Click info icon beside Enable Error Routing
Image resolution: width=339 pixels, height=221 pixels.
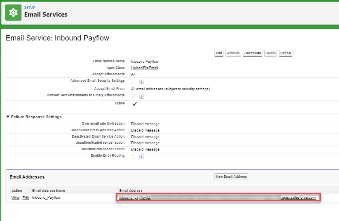141,157
